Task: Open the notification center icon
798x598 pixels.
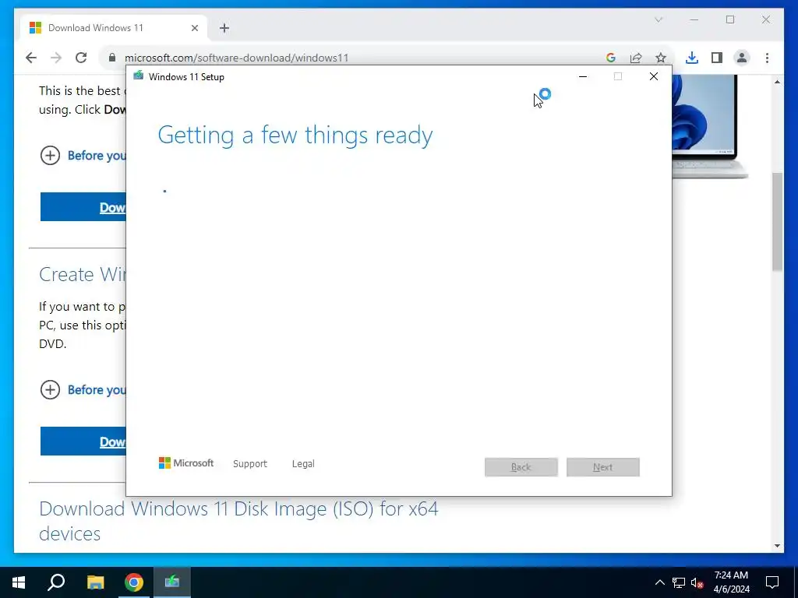Action: click(772, 582)
